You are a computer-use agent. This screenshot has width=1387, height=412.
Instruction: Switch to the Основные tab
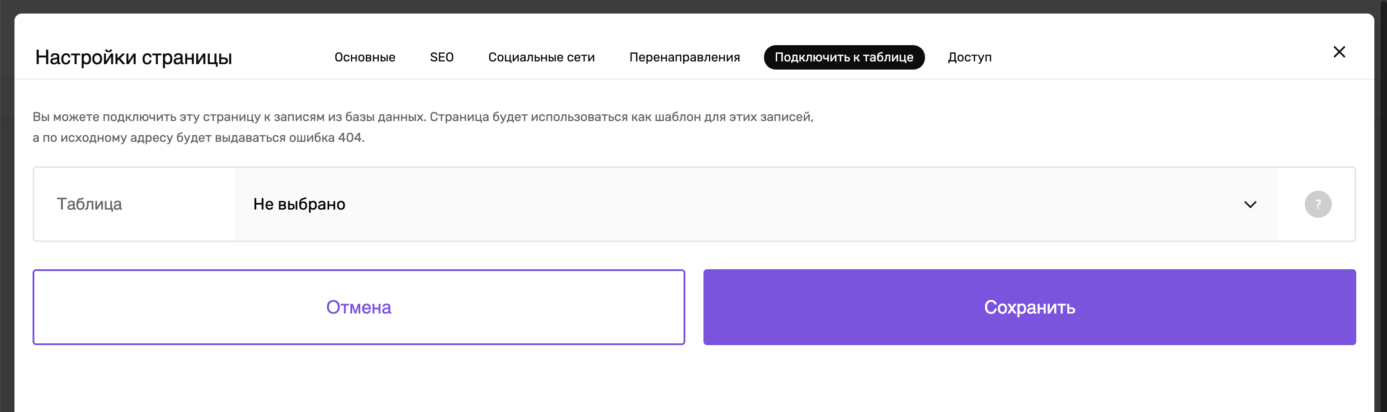click(x=364, y=57)
